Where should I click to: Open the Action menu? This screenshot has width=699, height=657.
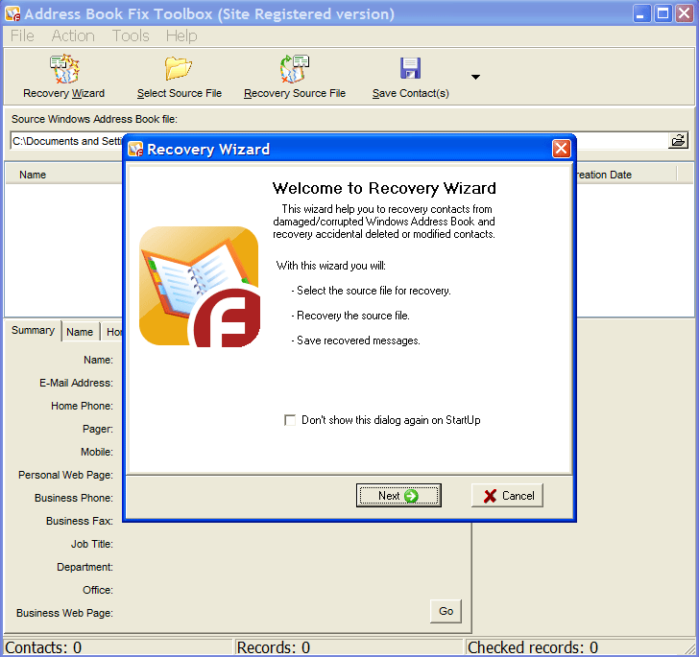tap(73, 35)
